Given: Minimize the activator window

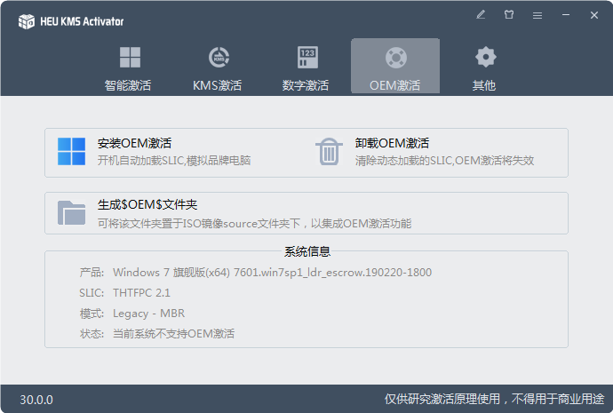Looking at the screenshot, I should [x=566, y=15].
